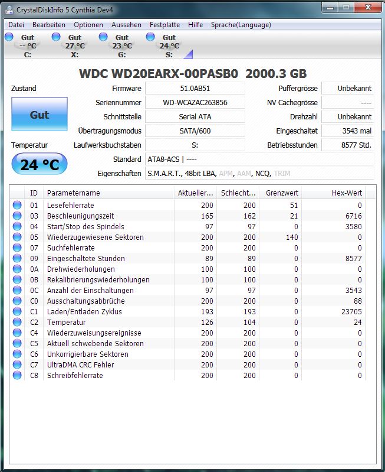385x472 pixels.
Task: Click the Puffergrösse field Unbekannt
Action: click(348, 89)
